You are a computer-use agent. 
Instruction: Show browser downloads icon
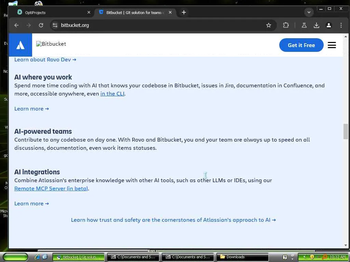click(x=316, y=25)
